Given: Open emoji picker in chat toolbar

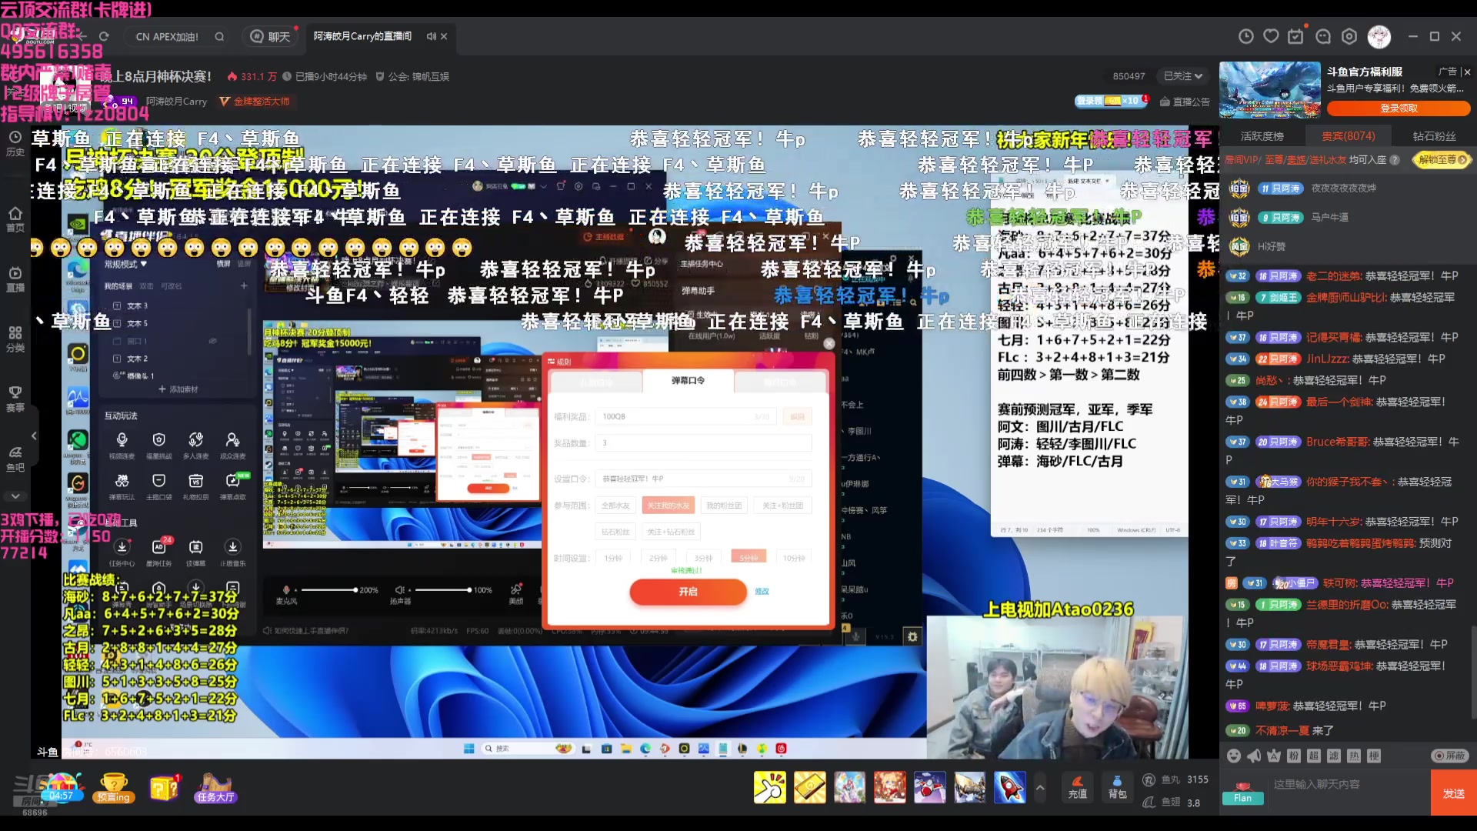Looking at the screenshot, I should pyautogui.click(x=1234, y=756).
